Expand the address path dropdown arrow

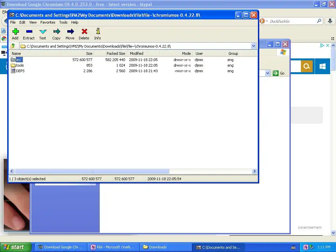point(254,46)
